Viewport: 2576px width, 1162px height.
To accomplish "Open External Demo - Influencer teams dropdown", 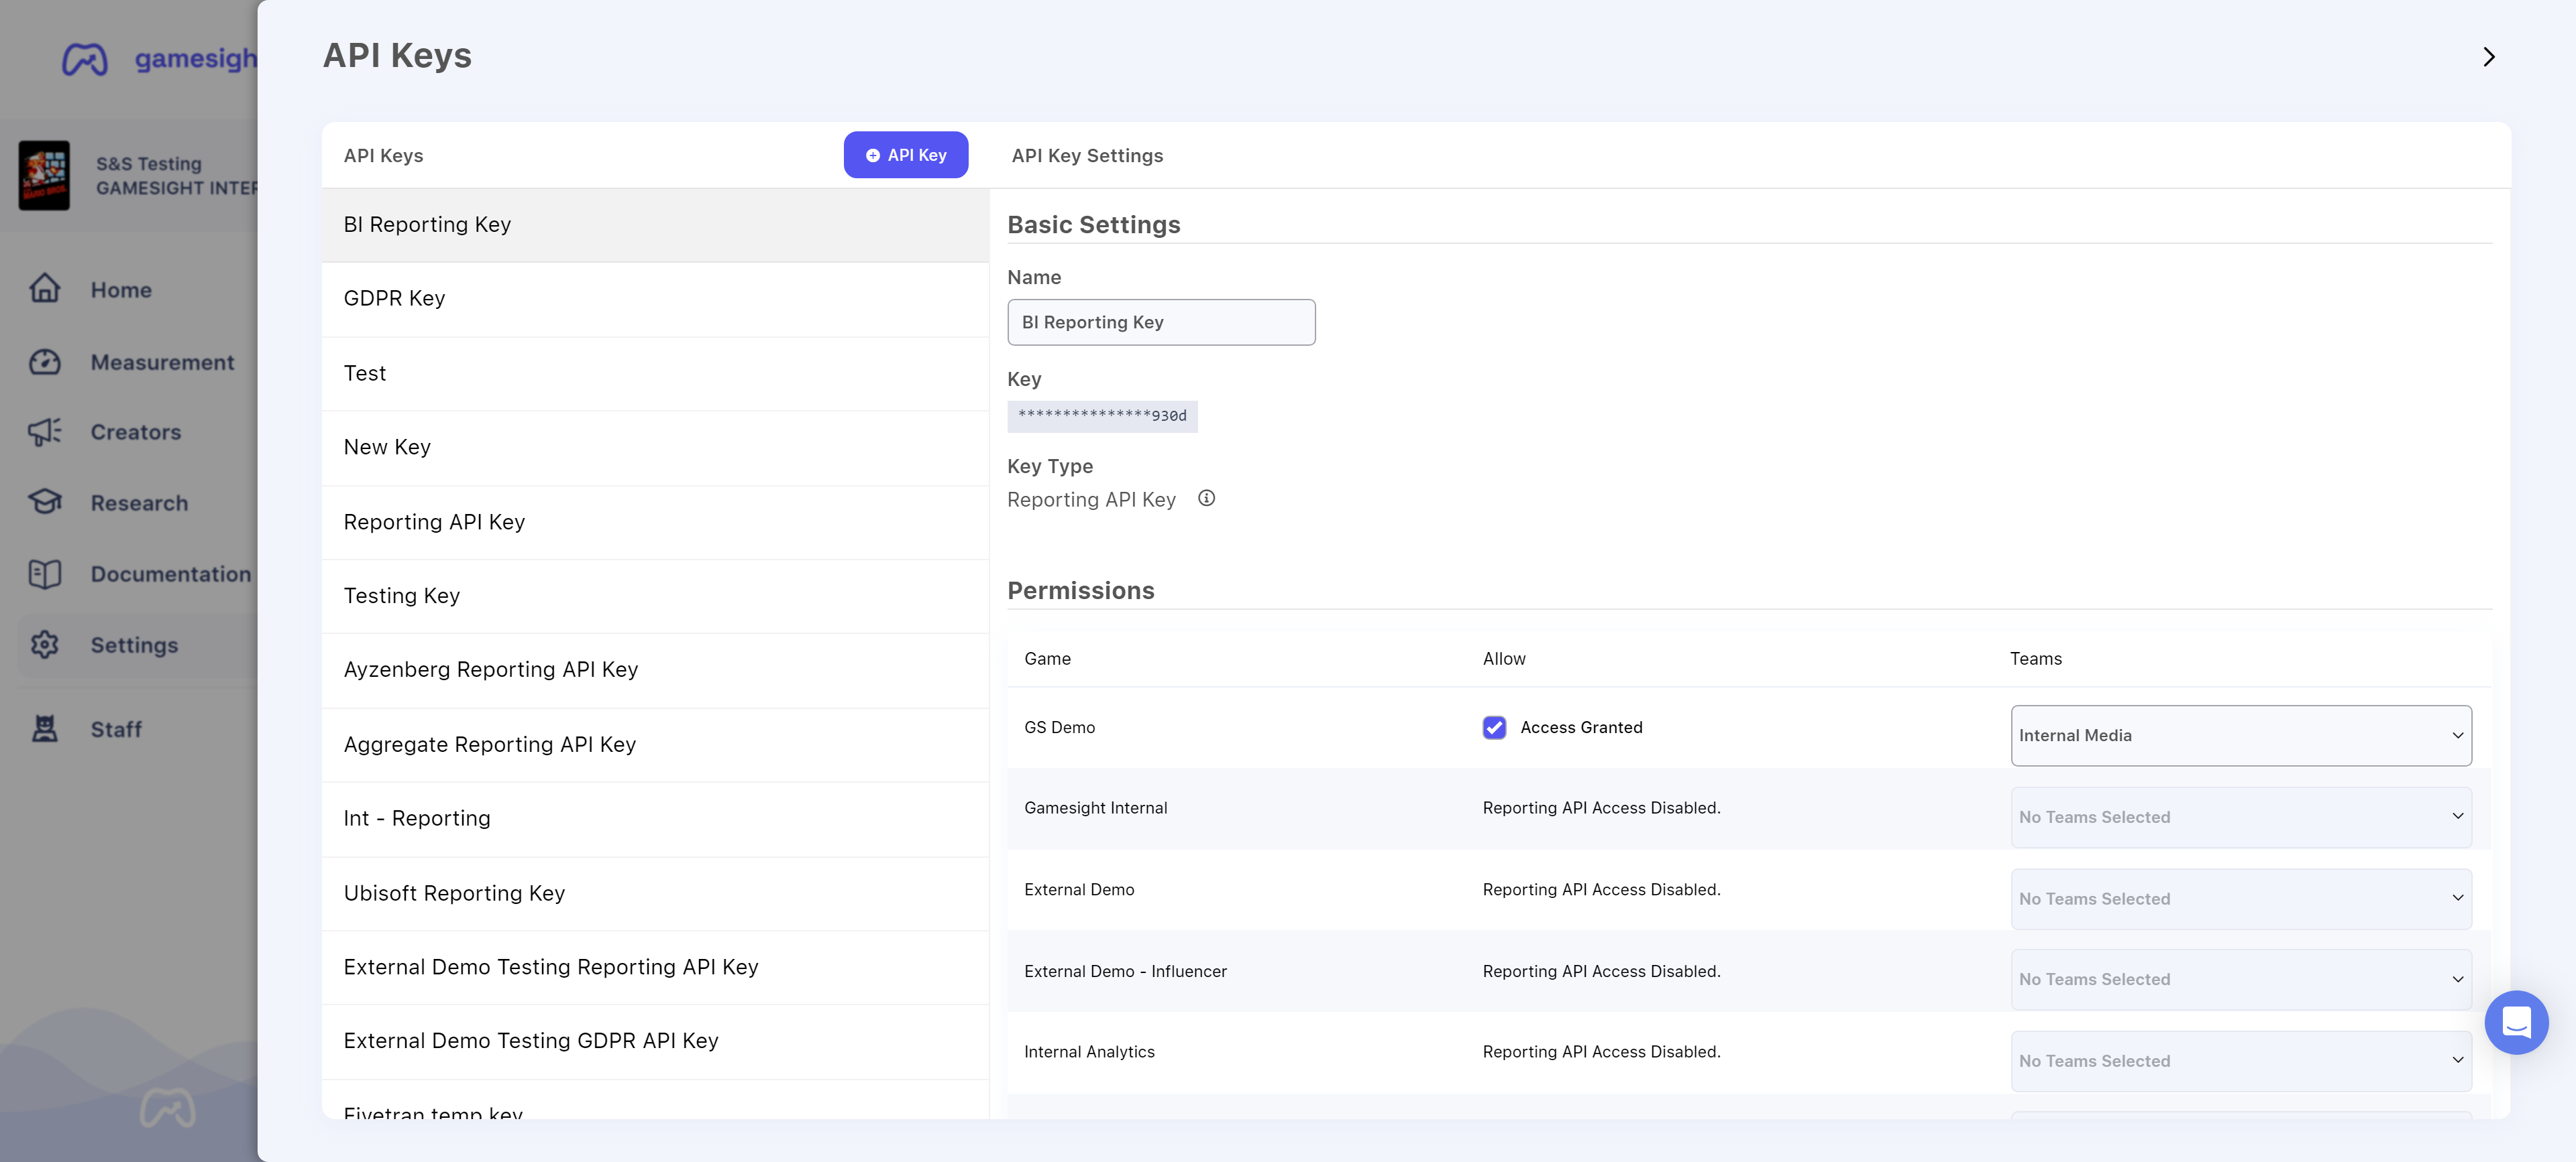I will (2241, 979).
